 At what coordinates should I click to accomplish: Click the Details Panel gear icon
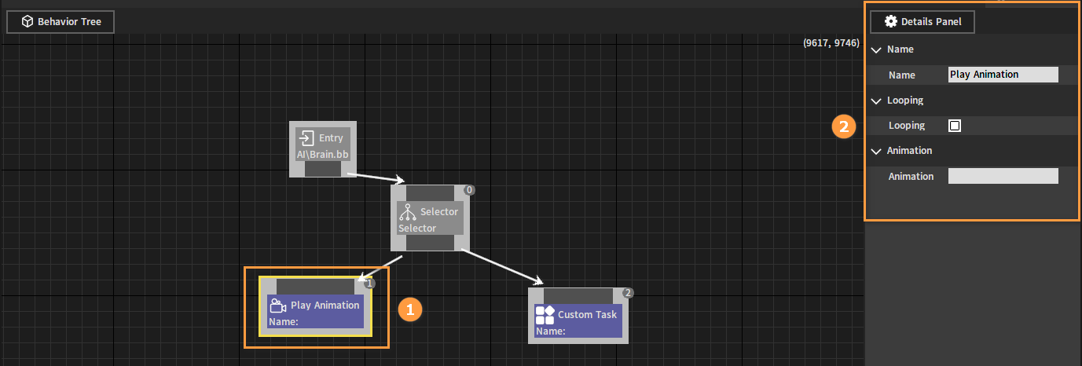(891, 21)
